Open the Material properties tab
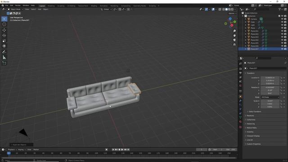288x162 pixels. (240, 121)
